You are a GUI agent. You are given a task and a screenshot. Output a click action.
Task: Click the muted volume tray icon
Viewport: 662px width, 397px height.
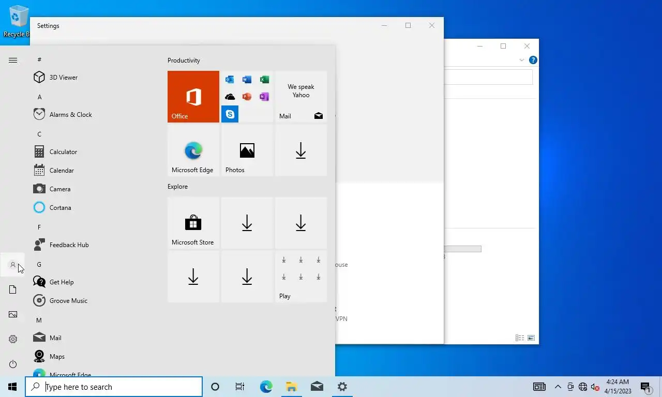(595, 387)
